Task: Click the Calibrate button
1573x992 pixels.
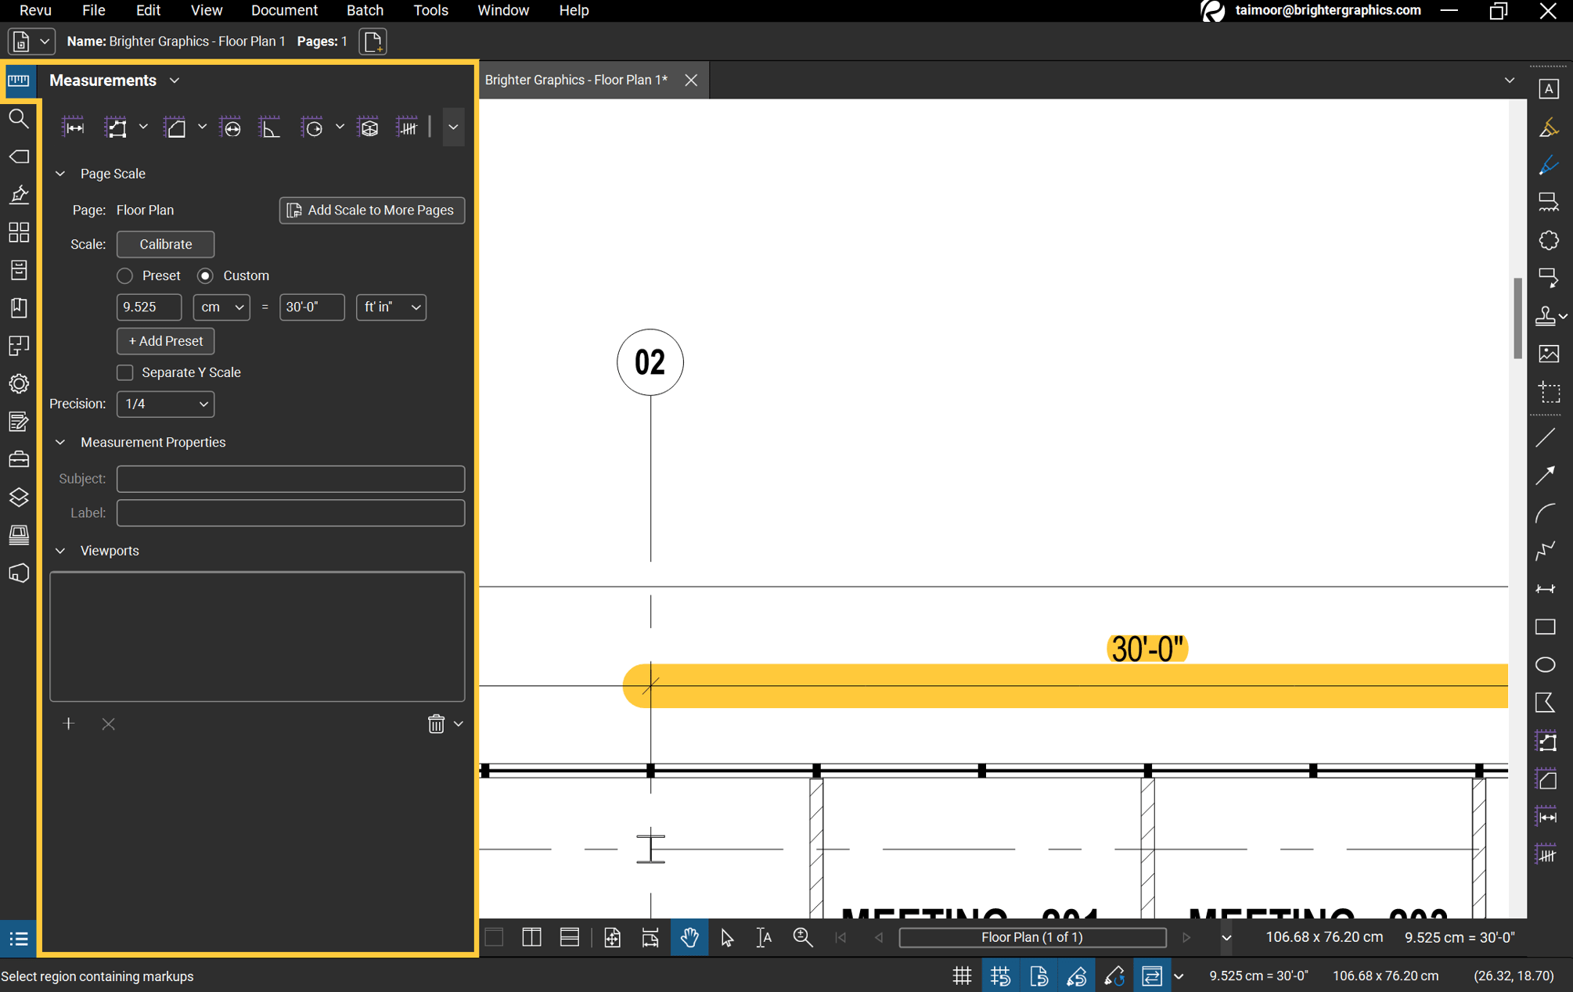Action: [x=165, y=244]
